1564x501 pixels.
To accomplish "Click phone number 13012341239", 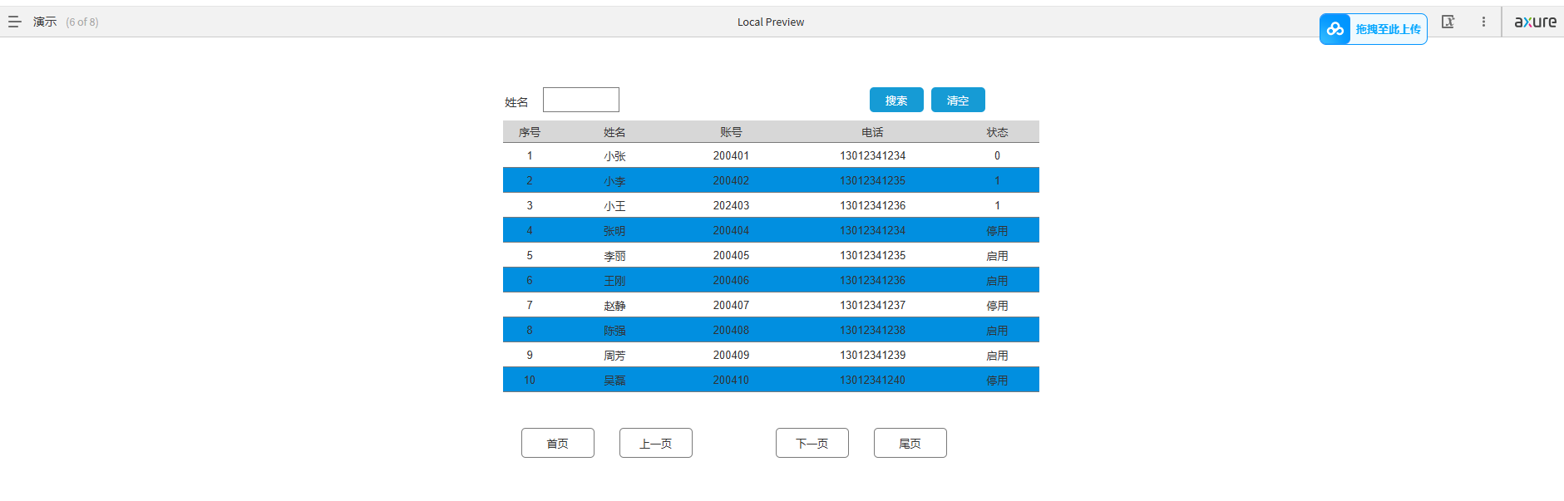I will pyautogui.click(x=872, y=355).
